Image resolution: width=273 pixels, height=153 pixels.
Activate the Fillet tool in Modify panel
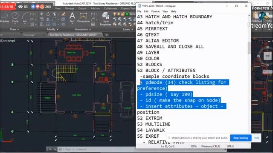coord(55,19)
